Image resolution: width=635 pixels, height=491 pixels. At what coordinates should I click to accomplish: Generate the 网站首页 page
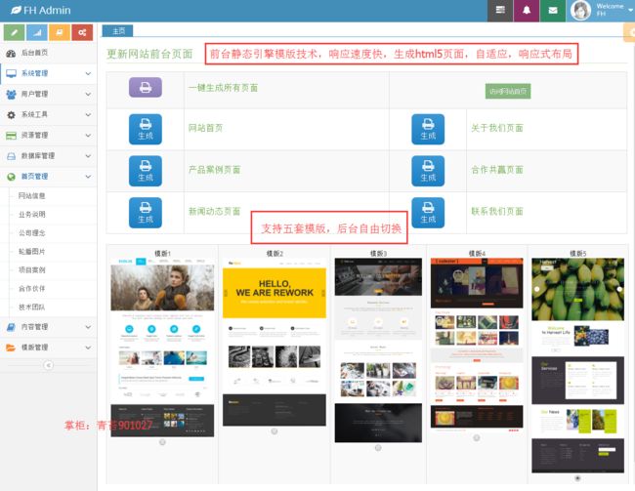pyautogui.click(x=146, y=129)
